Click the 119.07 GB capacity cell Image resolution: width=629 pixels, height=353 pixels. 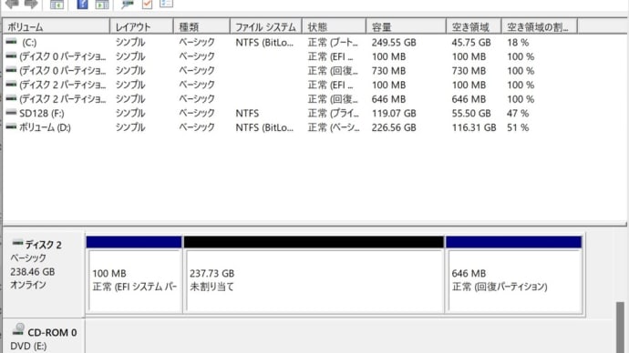394,113
